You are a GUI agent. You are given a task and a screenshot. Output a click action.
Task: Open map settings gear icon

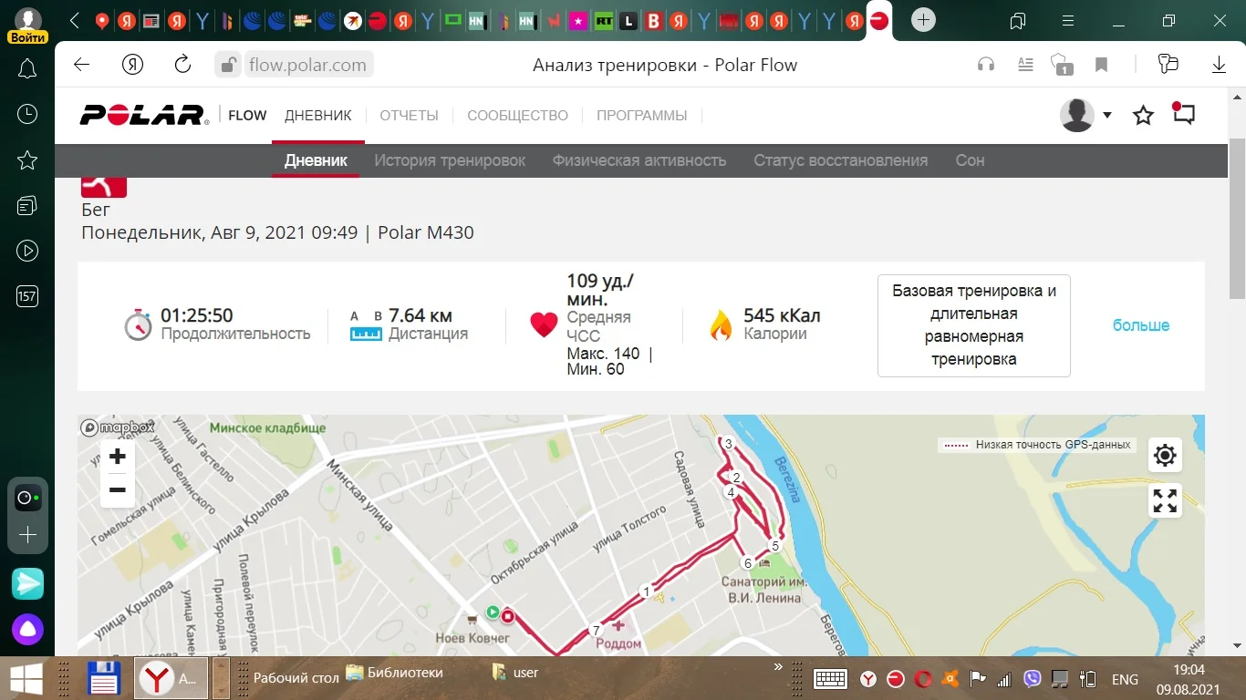(x=1165, y=456)
